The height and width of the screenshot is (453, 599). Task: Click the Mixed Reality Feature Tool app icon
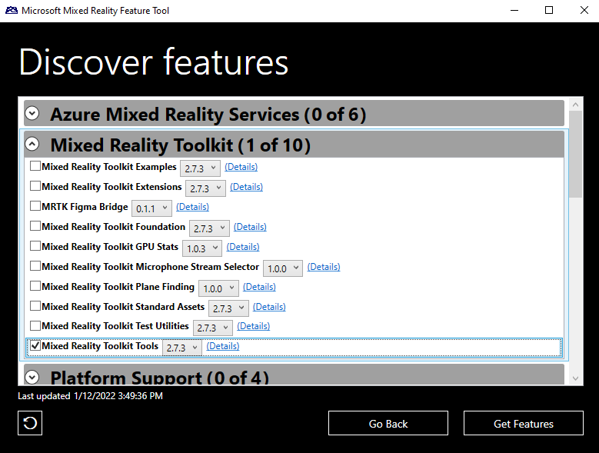11,10
